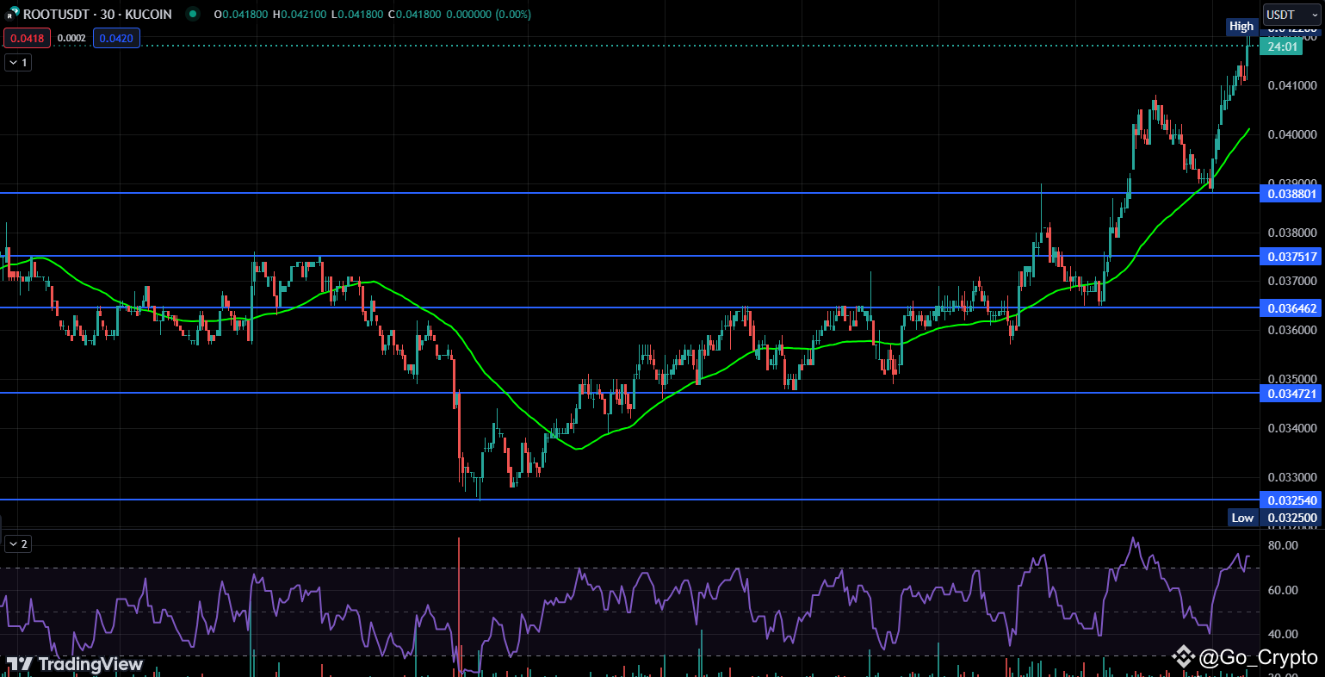
Task: Expand the indicator legend marked 1
Action: point(18,62)
